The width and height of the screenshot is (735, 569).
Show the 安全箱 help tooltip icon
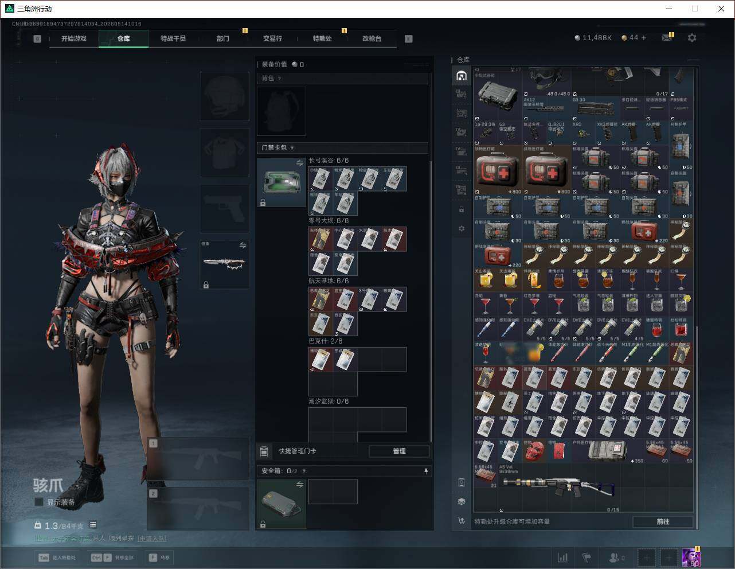(304, 471)
